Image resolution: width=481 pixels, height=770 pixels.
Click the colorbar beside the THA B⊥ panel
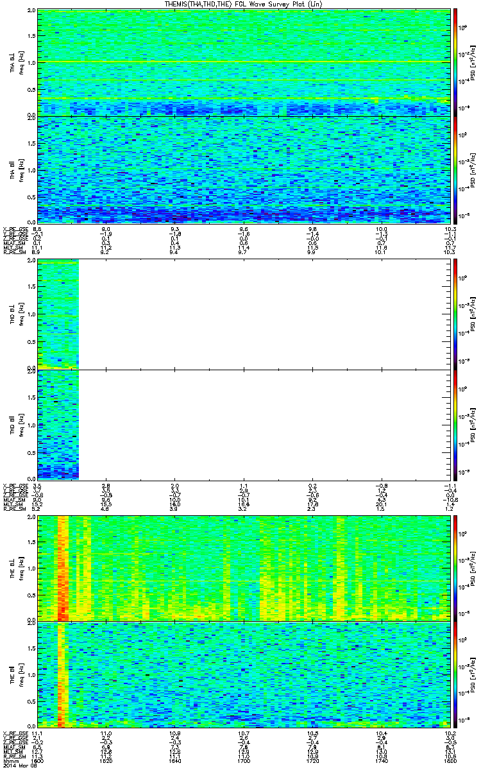point(456,62)
